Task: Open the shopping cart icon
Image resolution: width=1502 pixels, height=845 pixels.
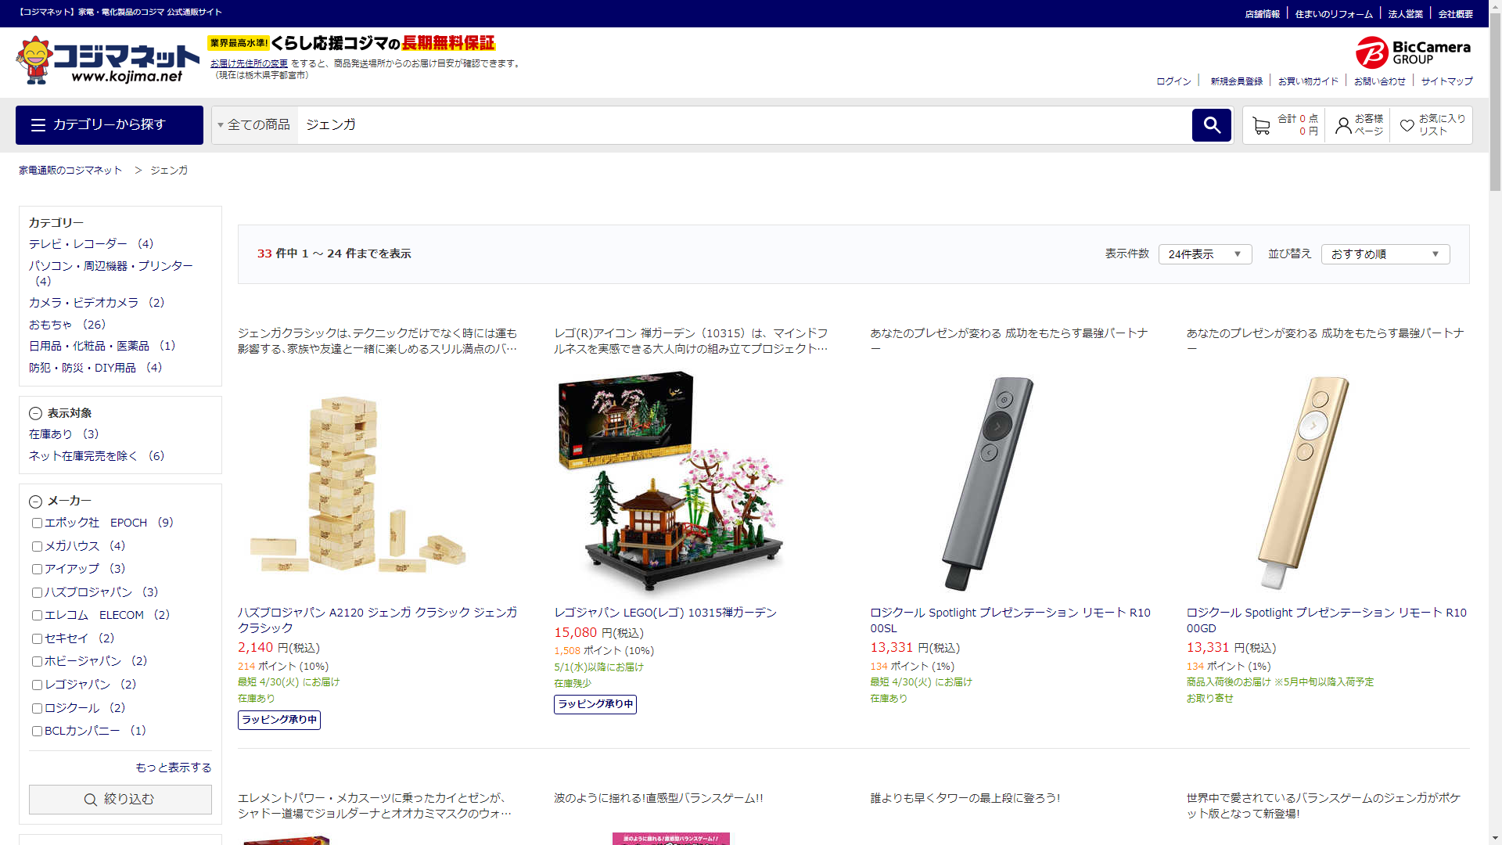Action: 1261,125
